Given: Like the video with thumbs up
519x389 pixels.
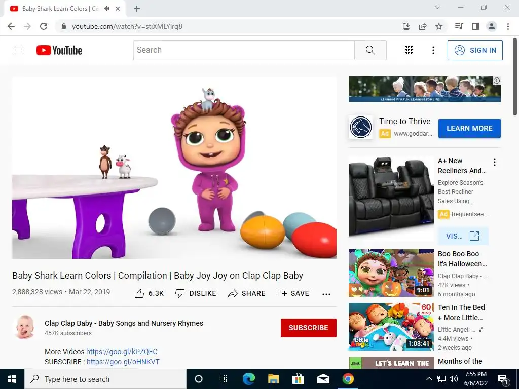Looking at the screenshot, I should tap(139, 293).
